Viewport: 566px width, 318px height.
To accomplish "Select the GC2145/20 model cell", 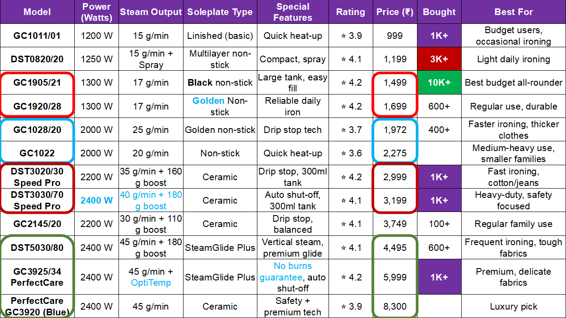I will (x=37, y=224).
